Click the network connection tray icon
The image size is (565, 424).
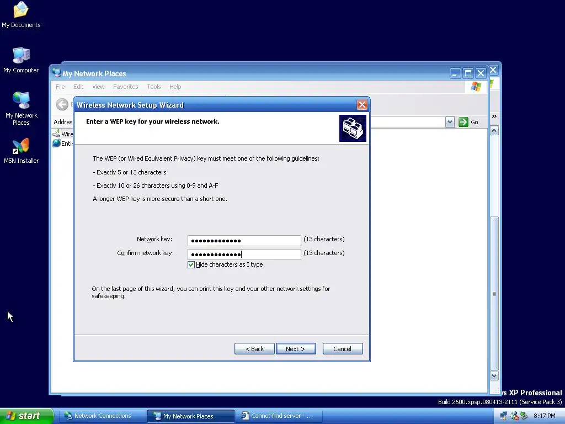pyautogui.click(x=503, y=416)
